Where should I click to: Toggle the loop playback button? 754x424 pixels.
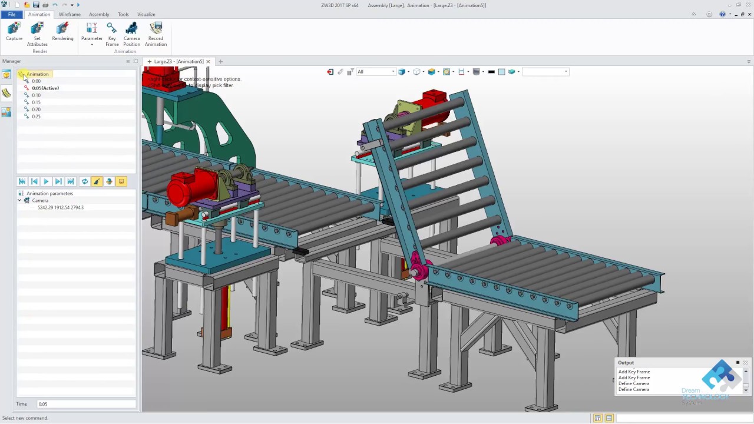coord(85,181)
